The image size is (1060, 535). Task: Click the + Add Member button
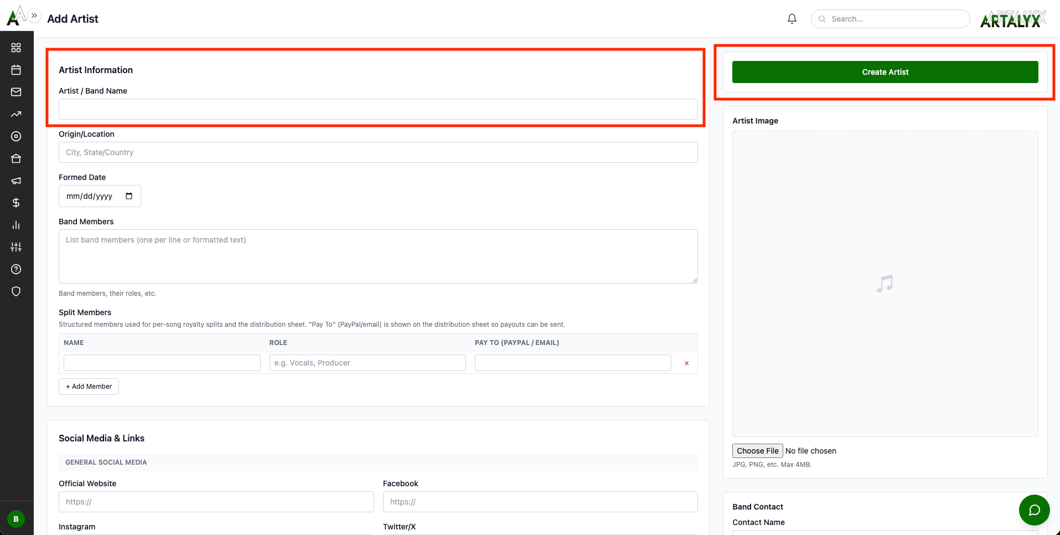(89, 387)
